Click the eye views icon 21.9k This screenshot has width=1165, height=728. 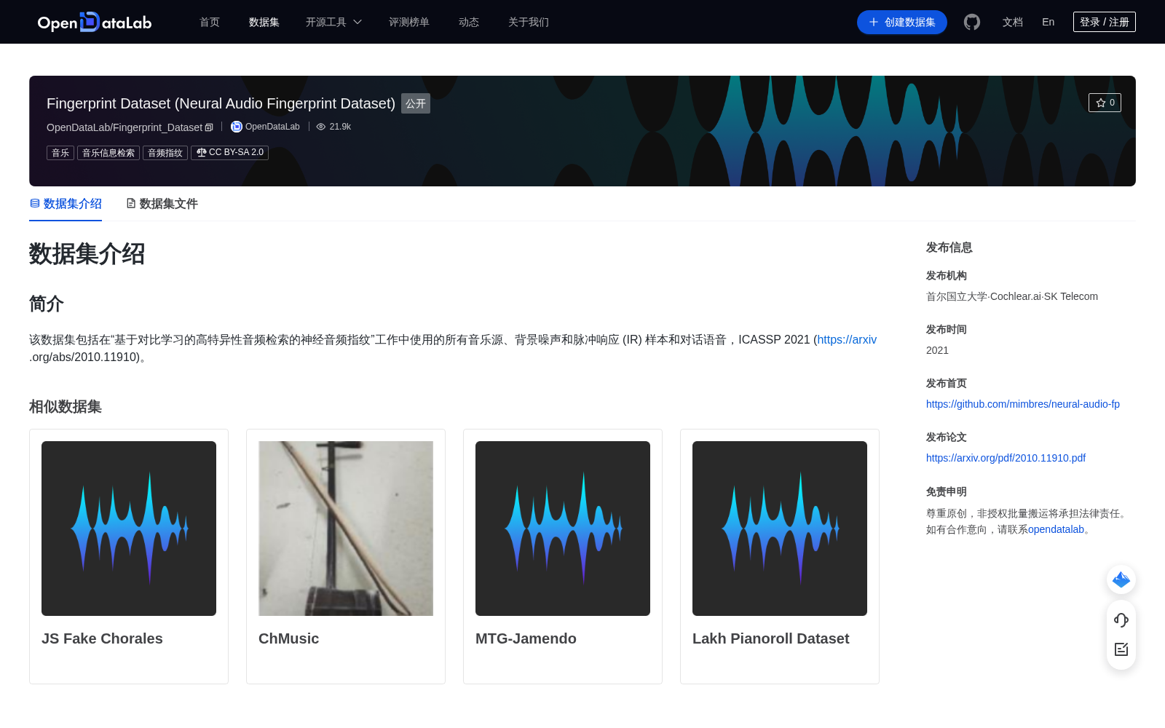[320, 127]
